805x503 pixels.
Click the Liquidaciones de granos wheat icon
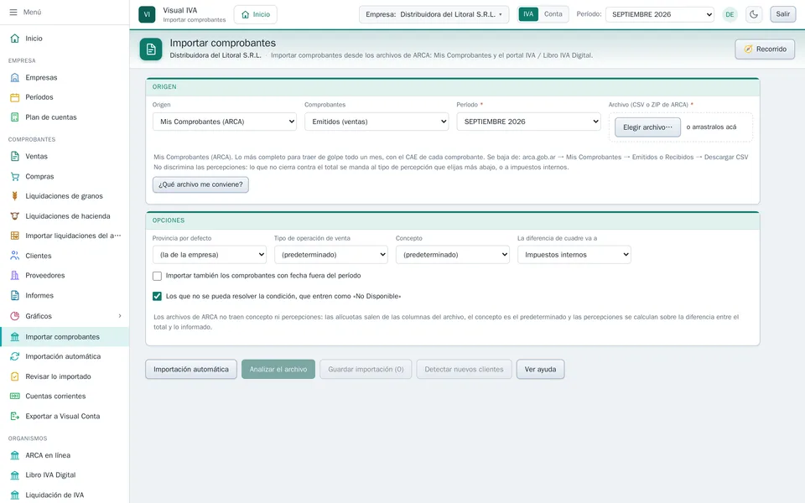(x=15, y=196)
